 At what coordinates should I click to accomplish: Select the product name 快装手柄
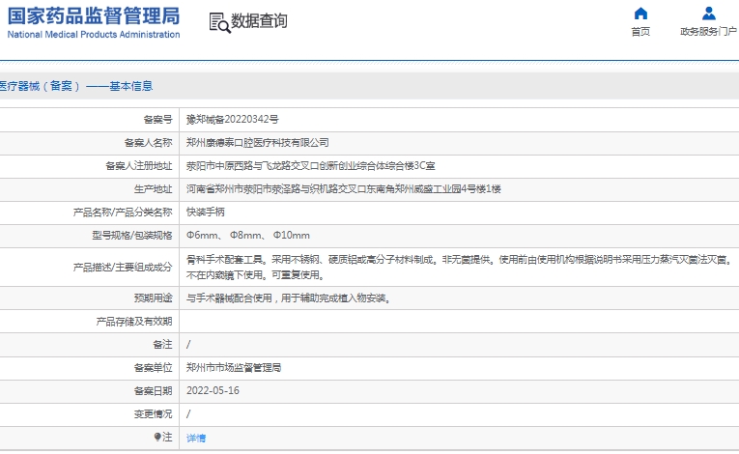pyautogui.click(x=206, y=212)
